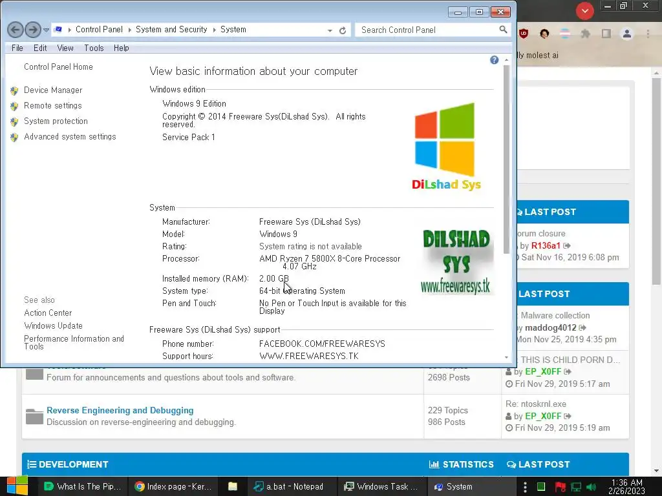Switch to Windows Task Manager taskbar button
Viewport: 662px width, 496px height.
point(382,486)
